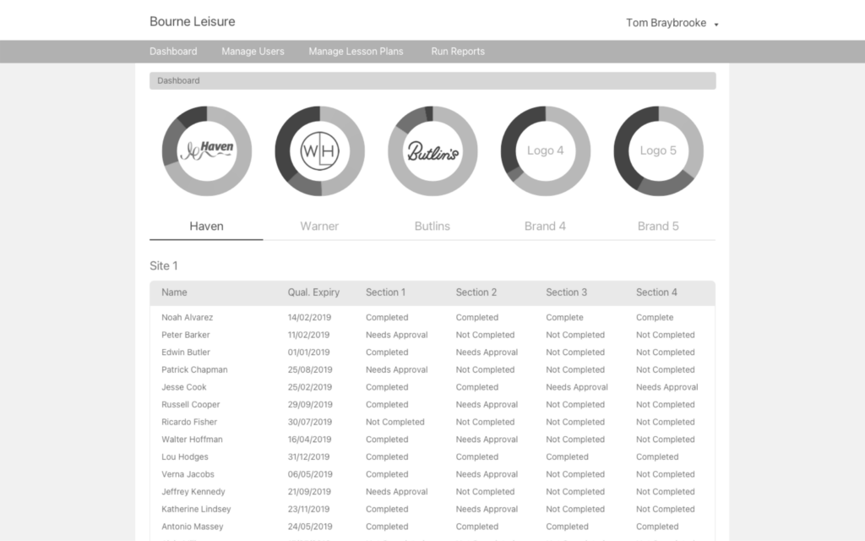Switch to the Brand 5 tab
The width and height of the screenshot is (865, 541).
click(x=658, y=227)
